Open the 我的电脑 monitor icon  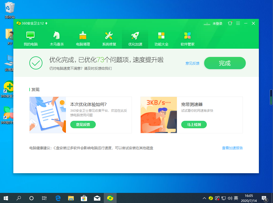pos(30,36)
